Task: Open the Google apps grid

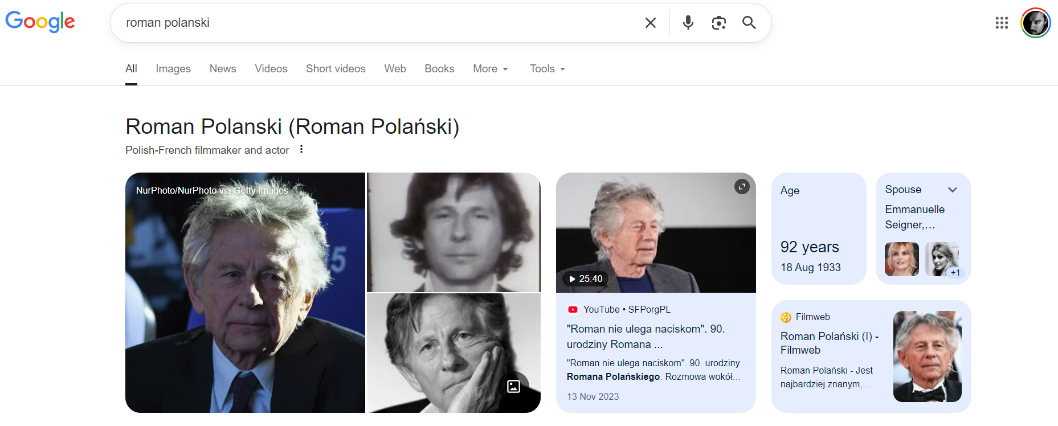Action: [1002, 23]
